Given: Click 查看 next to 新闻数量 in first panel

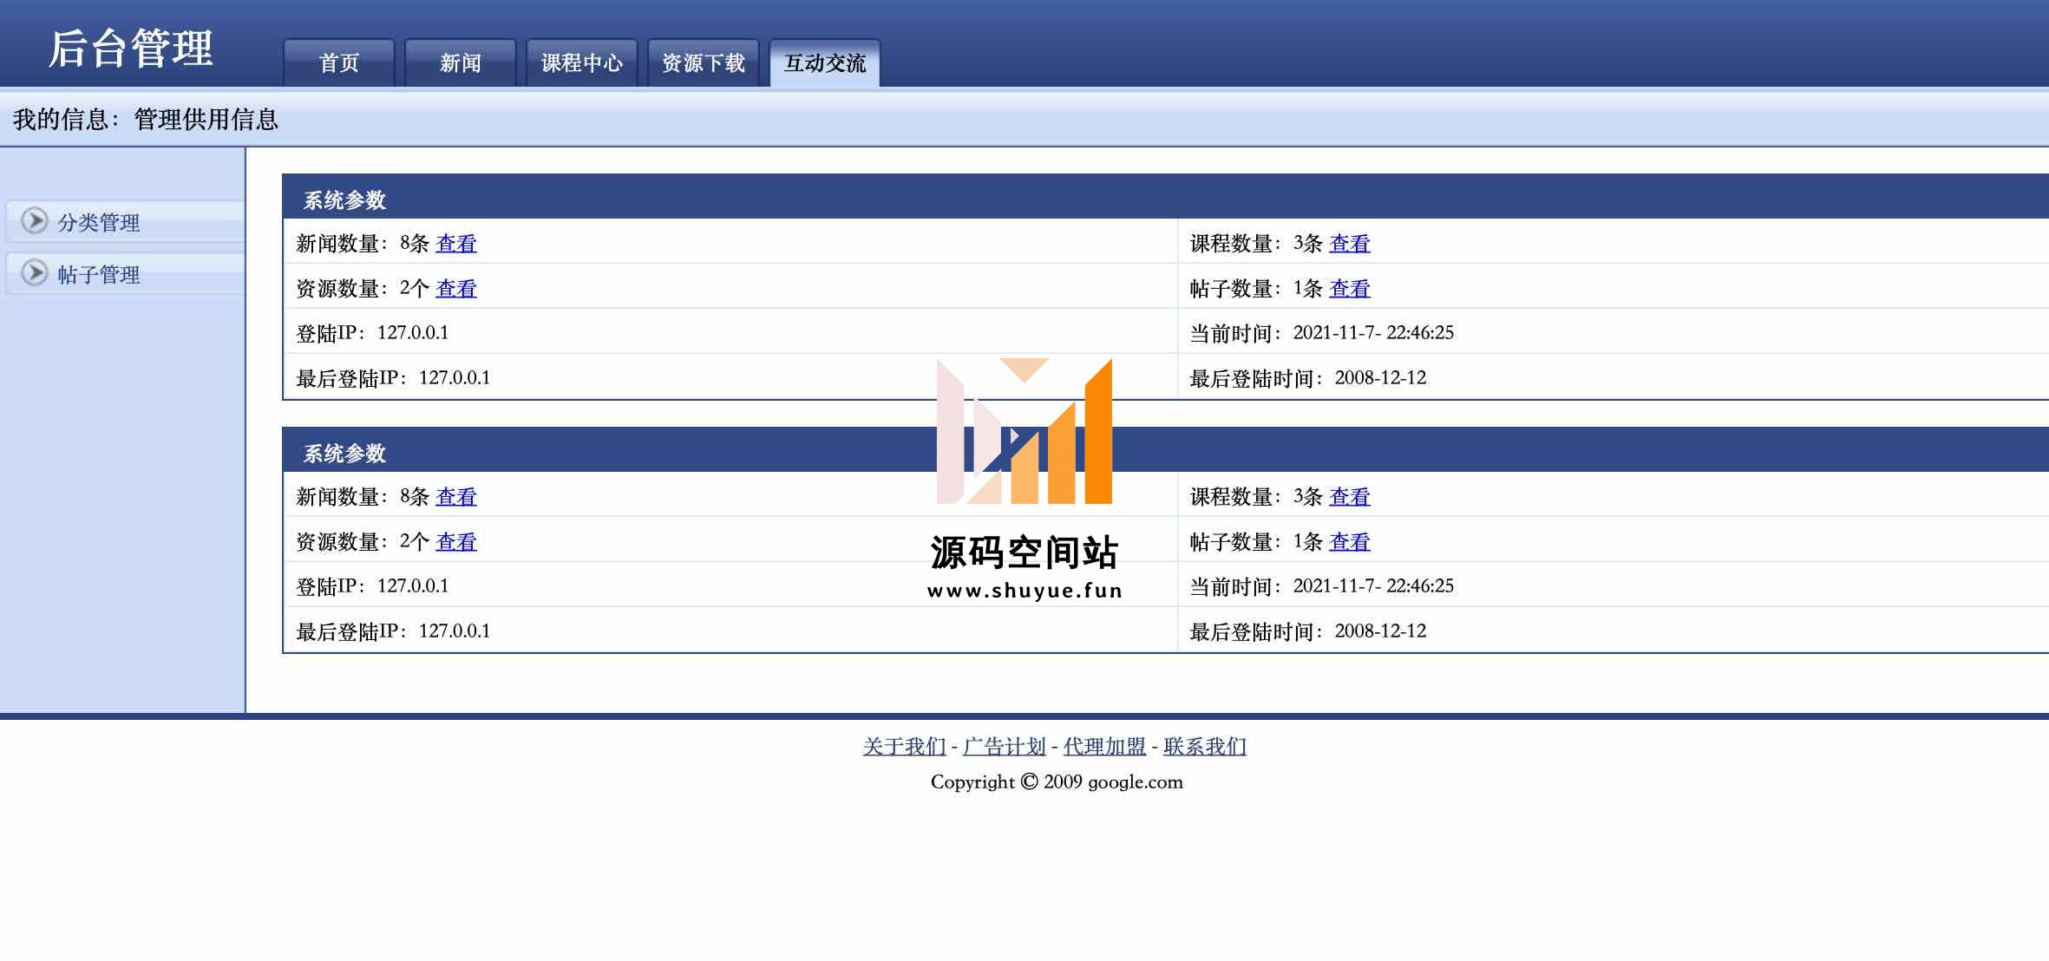Looking at the screenshot, I should pos(456,244).
